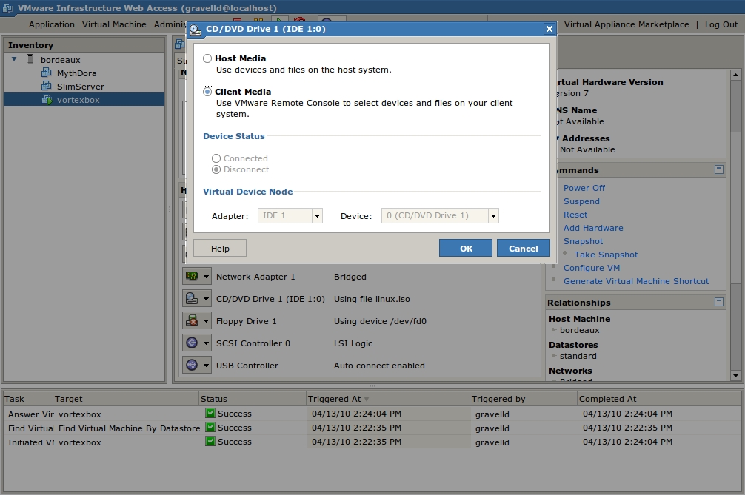Image resolution: width=745 pixels, height=495 pixels.
Task: Select vortexbox in the inventory
Action: click(78, 100)
